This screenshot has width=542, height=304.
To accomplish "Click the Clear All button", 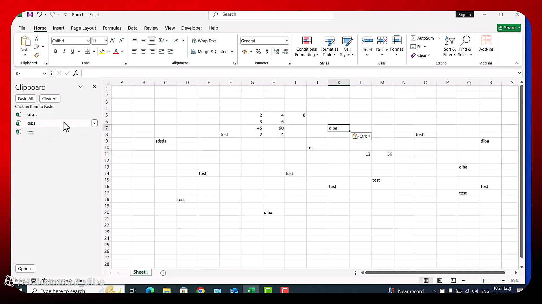I will (x=50, y=99).
